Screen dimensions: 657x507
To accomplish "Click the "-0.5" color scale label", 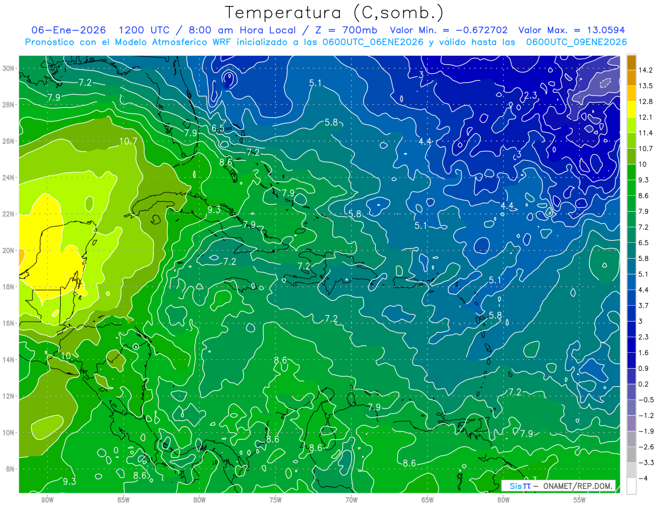I will coord(646,400).
